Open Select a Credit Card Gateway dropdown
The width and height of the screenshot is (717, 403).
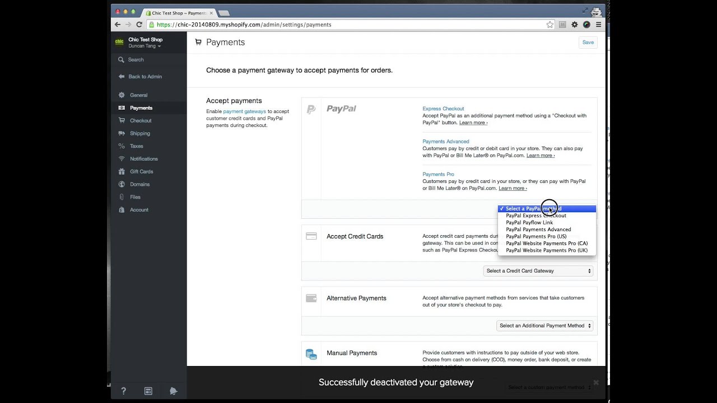(x=538, y=271)
